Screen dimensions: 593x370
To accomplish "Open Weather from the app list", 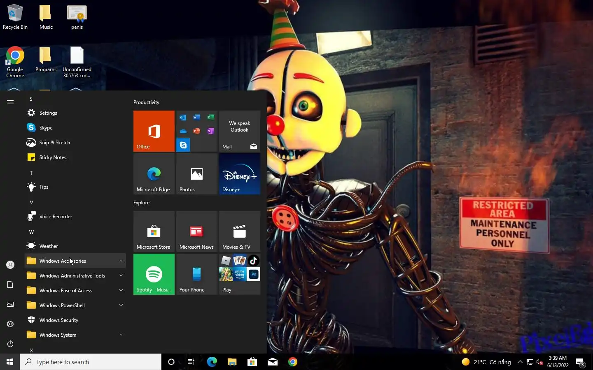I will [x=75, y=246].
